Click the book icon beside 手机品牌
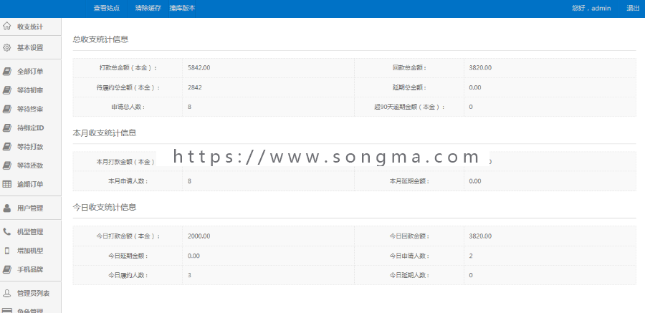Image resolution: width=645 pixels, height=313 pixels. tap(6, 269)
